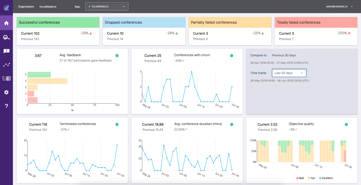361x185 pixels.
Task: Click 'Objective quality' title
Action: point(301,124)
